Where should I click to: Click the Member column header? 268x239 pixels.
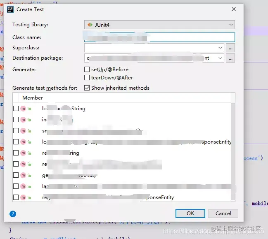click(x=33, y=98)
